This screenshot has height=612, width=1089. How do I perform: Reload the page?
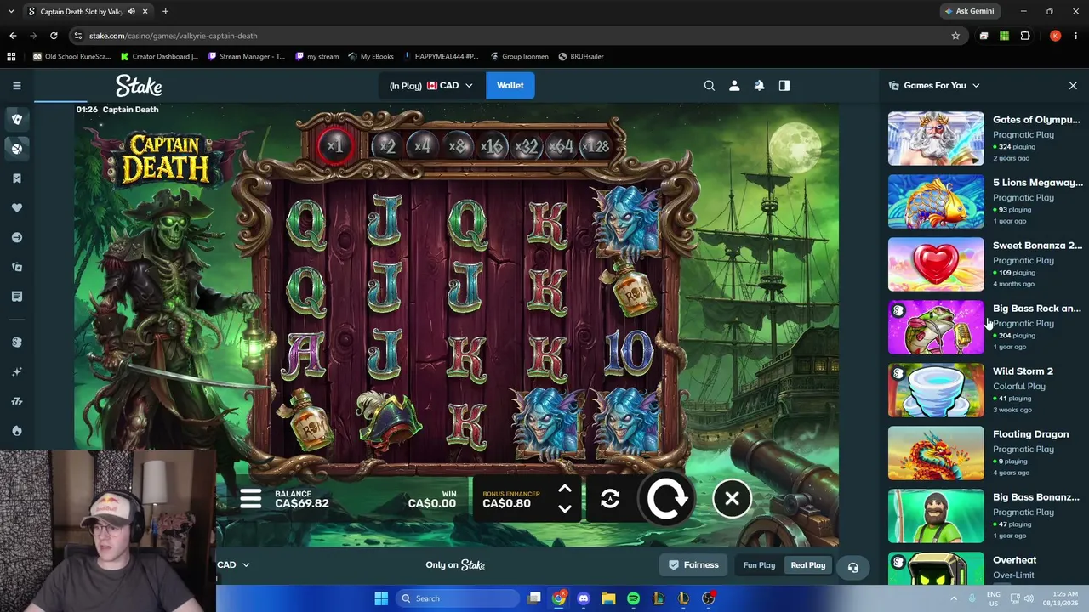54,36
